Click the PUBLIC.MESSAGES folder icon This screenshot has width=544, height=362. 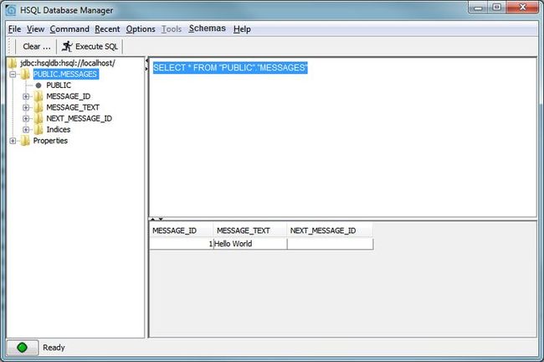(x=25, y=74)
